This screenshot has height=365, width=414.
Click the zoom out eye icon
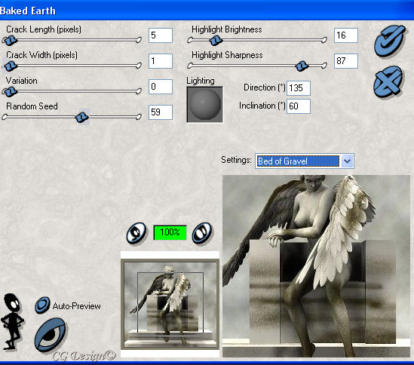[x=136, y=233]
